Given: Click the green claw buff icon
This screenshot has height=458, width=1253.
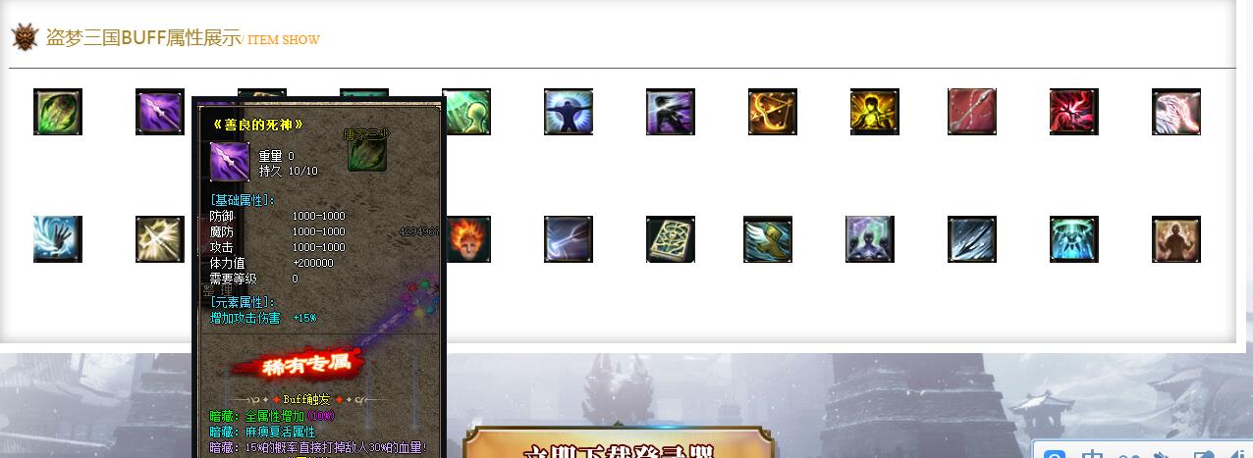Looking at the screenshot, I should click(x=58, y=112).
